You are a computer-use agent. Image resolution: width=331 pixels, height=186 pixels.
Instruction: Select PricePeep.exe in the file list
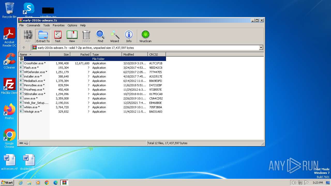pyautogui.click(x=92, y=90)
